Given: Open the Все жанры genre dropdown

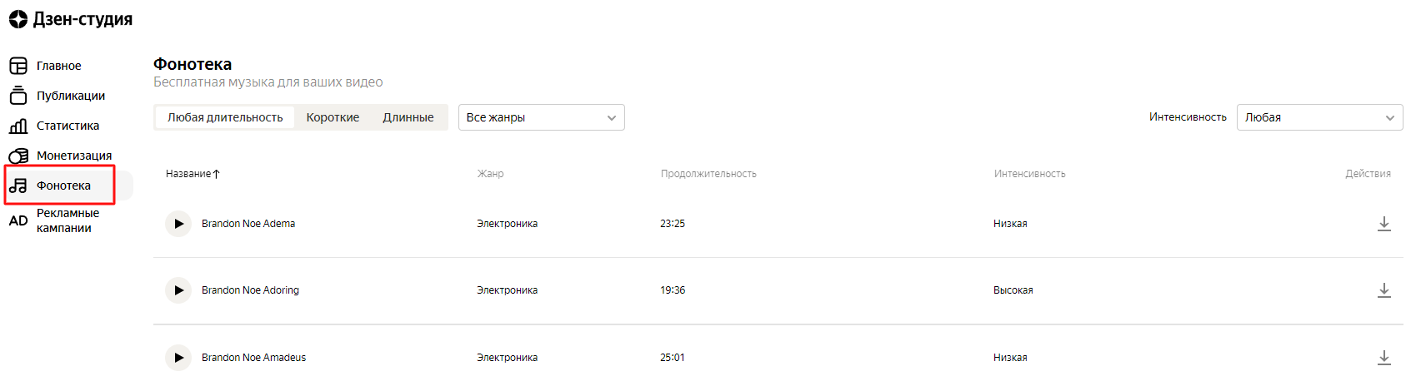Looking at the screenshot, I should 541,117.
